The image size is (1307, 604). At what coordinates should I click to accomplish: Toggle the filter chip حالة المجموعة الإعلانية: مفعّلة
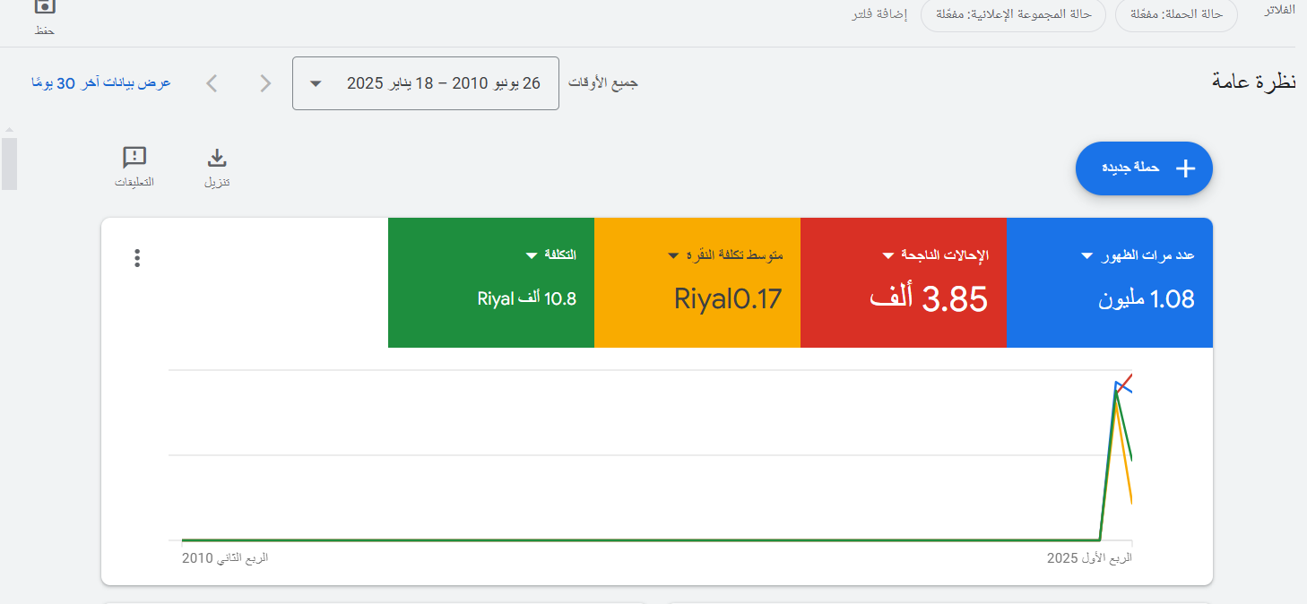1013,15
